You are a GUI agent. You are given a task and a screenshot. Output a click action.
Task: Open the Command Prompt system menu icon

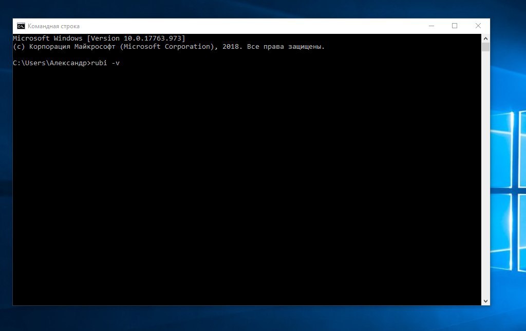point(21,26)
